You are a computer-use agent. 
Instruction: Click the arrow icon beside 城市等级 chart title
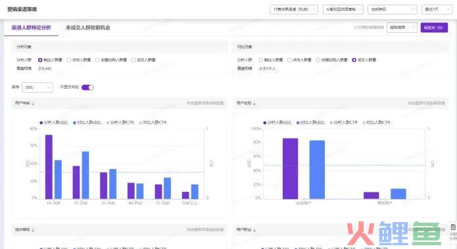tap(33, 230)
